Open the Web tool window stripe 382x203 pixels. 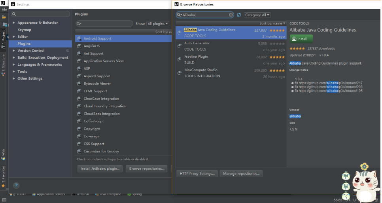(x=4, y=154)
